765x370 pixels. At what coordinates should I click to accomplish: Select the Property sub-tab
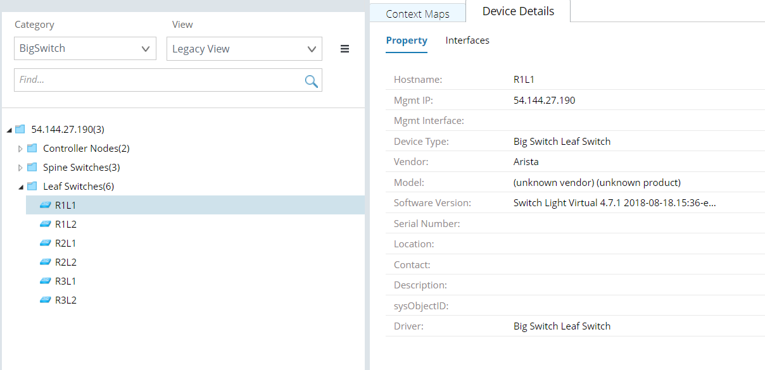click(x=407, y=40)
